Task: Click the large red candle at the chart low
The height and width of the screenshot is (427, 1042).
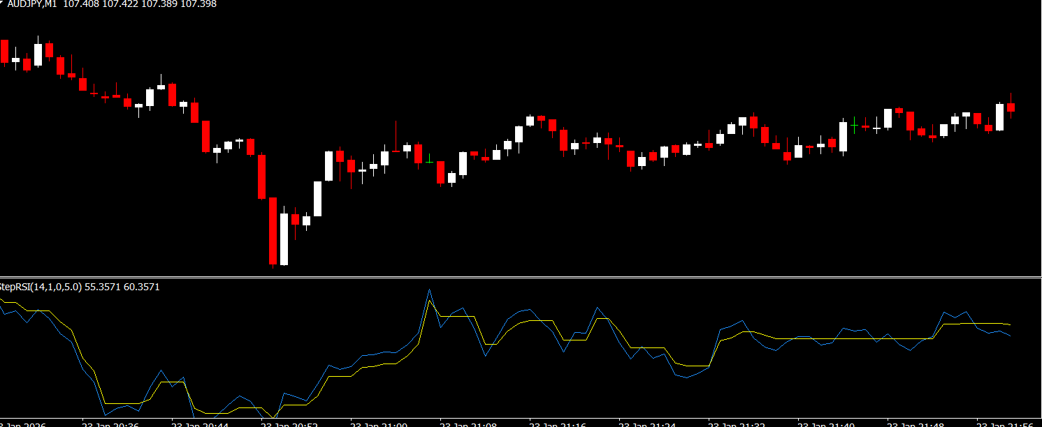Action: (x=273, y=230)
